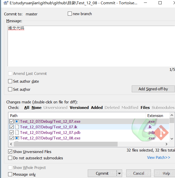Click Add Signed-off-by button
175x178 pixels.
point(153,89)
